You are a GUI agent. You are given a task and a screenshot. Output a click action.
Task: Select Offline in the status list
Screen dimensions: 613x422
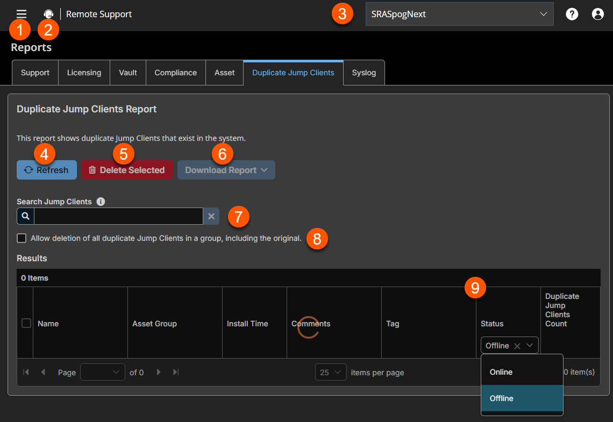pyautogui.click(x=522, y=398)
